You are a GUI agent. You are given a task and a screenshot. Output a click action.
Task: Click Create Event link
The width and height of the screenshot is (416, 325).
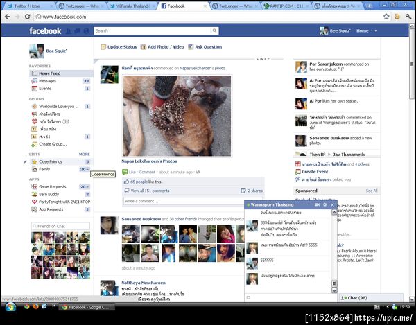315,172
